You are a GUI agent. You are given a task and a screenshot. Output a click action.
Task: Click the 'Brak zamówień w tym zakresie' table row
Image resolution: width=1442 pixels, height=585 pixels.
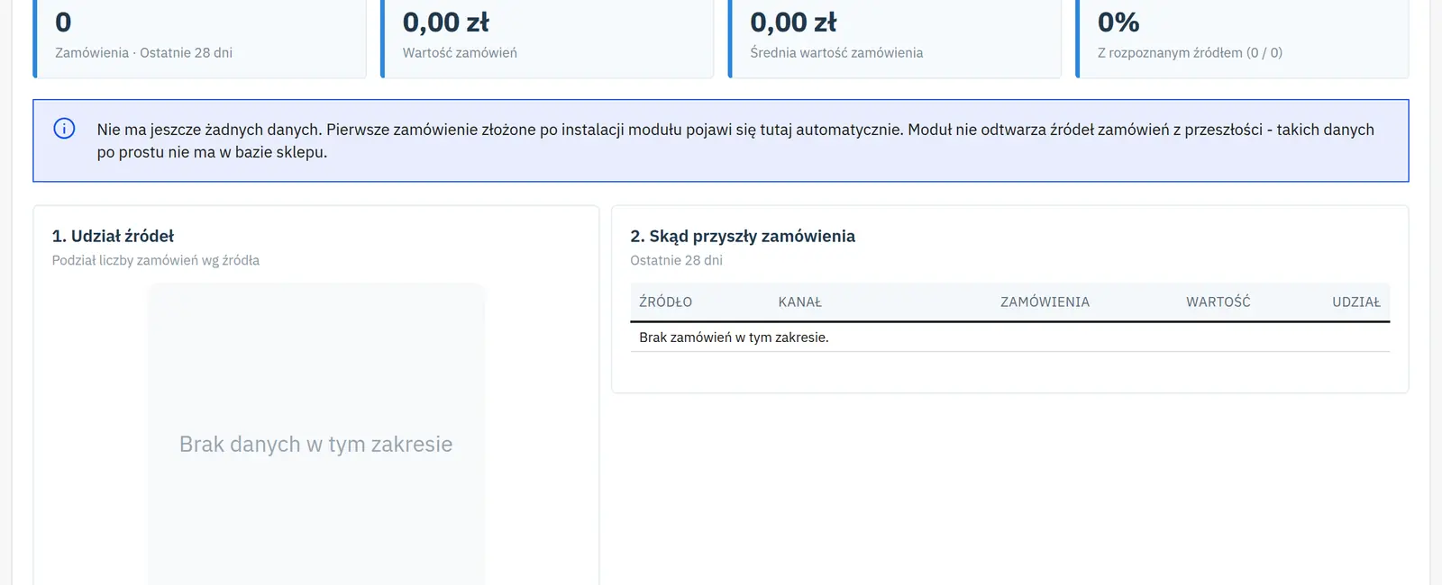(x=1009, y=337)
